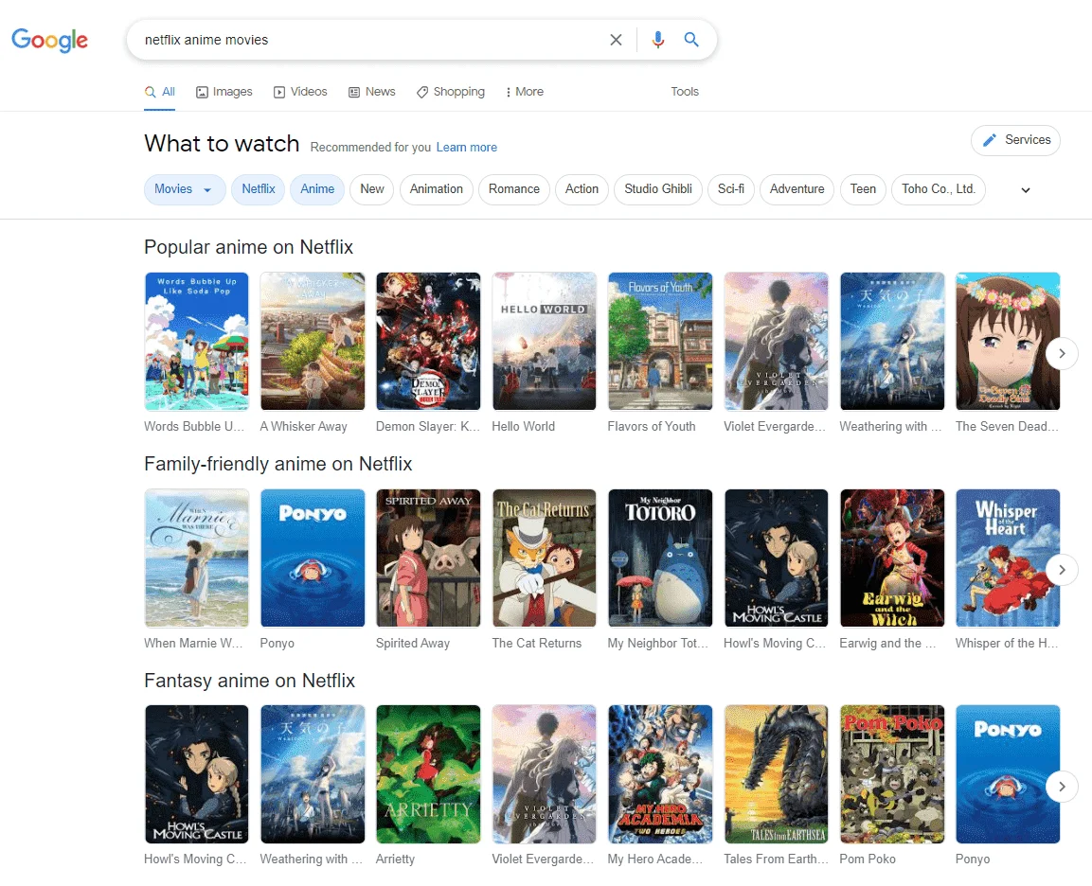
Task: Enable the Studio Ghibli filter chip
Action: pos(658,189)
